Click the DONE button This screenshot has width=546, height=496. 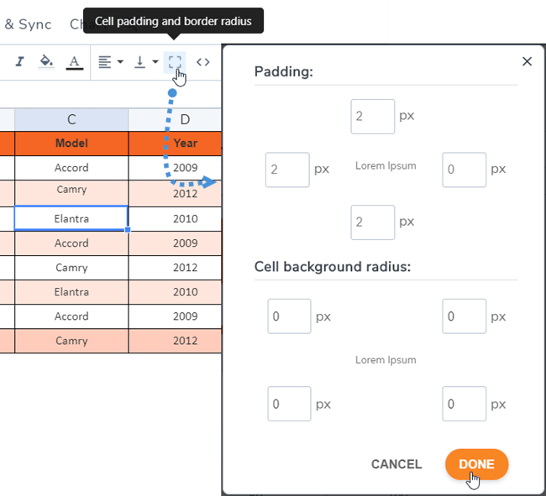pos(476,464)
